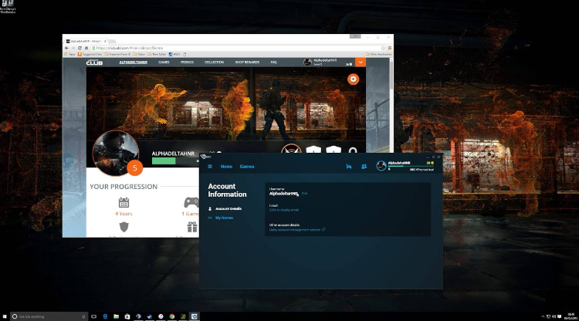
Task: Click the orange settings gear on banner
Action: (354, 79)
